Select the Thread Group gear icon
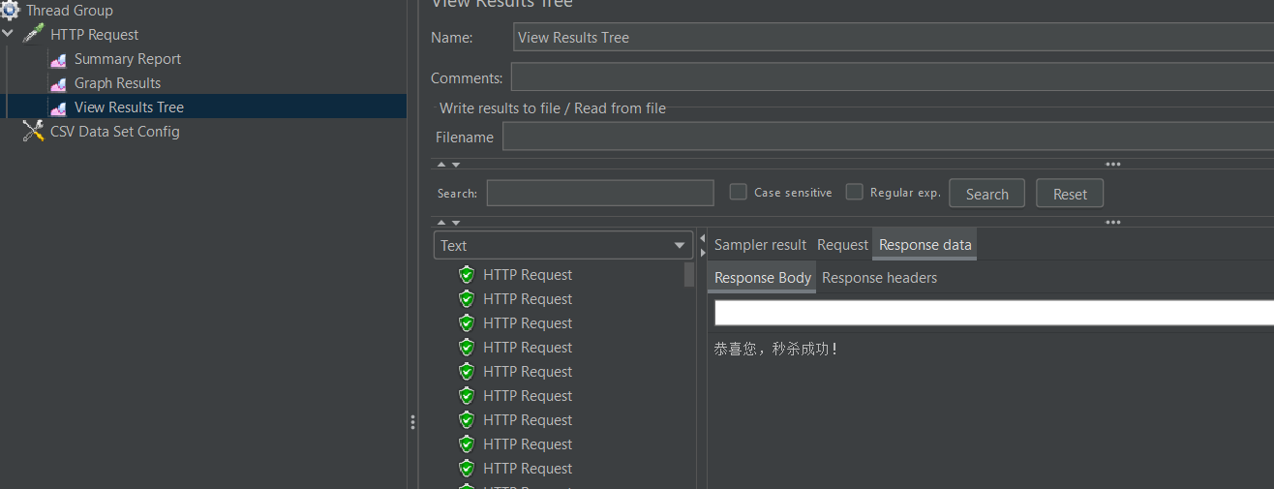This screenshot has width=1274, height=489. pyautogui.click(x=10, y=11)
